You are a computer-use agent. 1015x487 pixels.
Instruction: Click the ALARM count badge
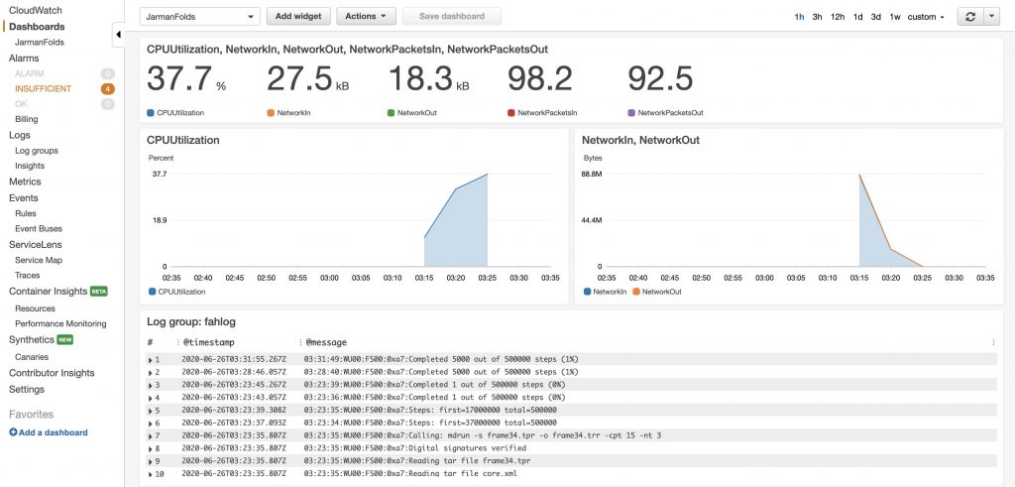107,73
